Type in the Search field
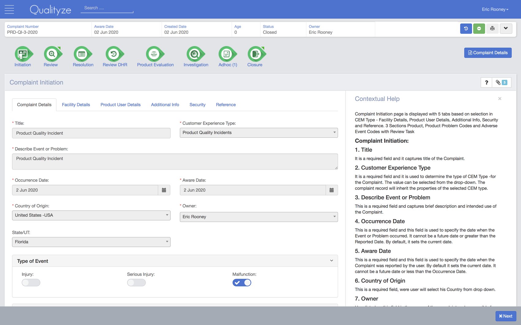This screenshot has width=521, height=325. coord(107,8)
